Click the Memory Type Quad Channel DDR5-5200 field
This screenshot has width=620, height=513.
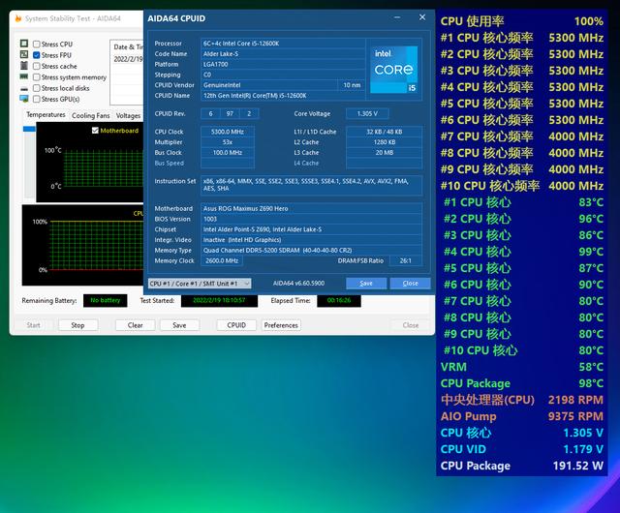coord(312,250)
